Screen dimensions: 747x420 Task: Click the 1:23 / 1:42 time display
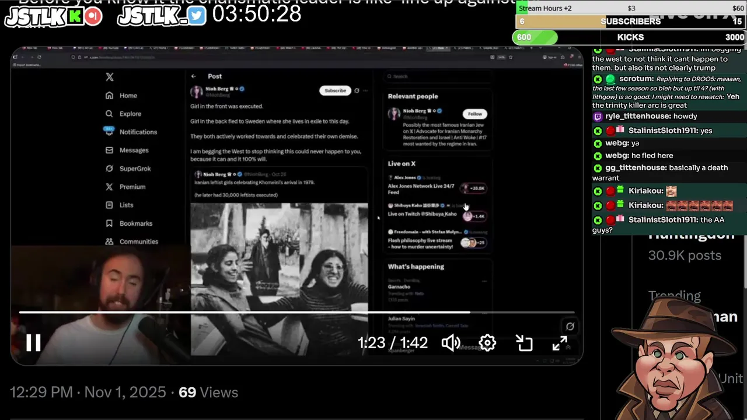pos(393,343)
